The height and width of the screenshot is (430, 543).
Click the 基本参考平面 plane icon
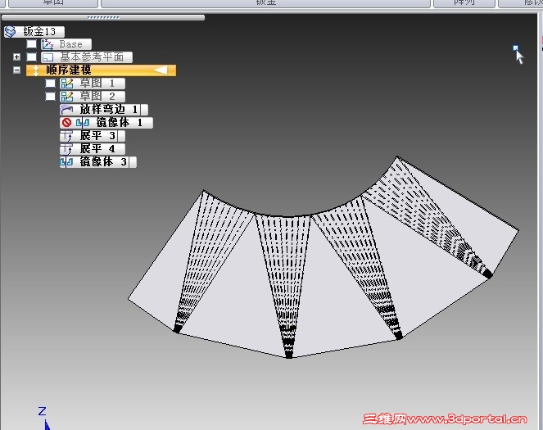48,57
